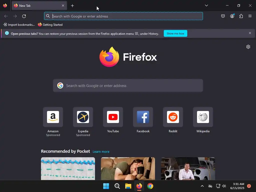The height and width of the screenshot is (192, 256).
Task: Open the yawning man Pocket article
Action: pos(128,169)
